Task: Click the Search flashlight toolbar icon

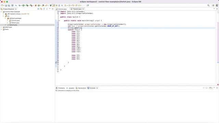Action: [46, 5]
